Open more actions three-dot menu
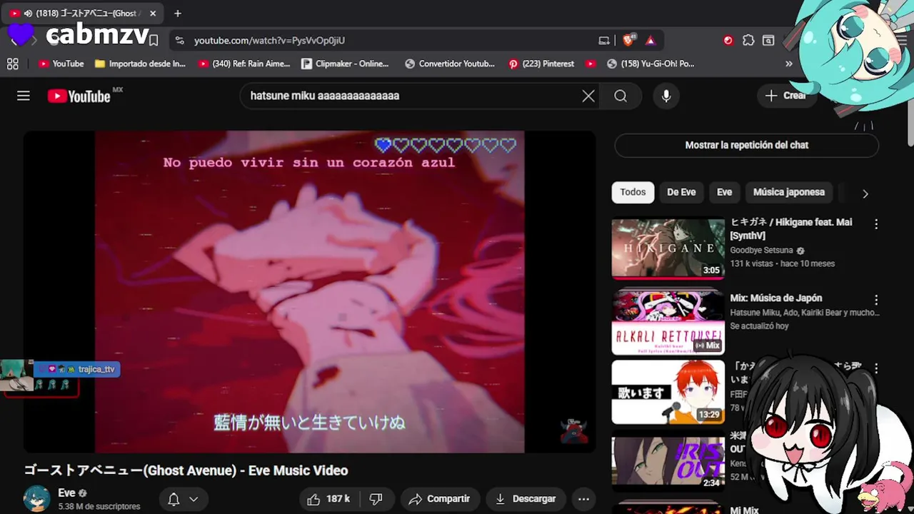 (x=583, y=499)
